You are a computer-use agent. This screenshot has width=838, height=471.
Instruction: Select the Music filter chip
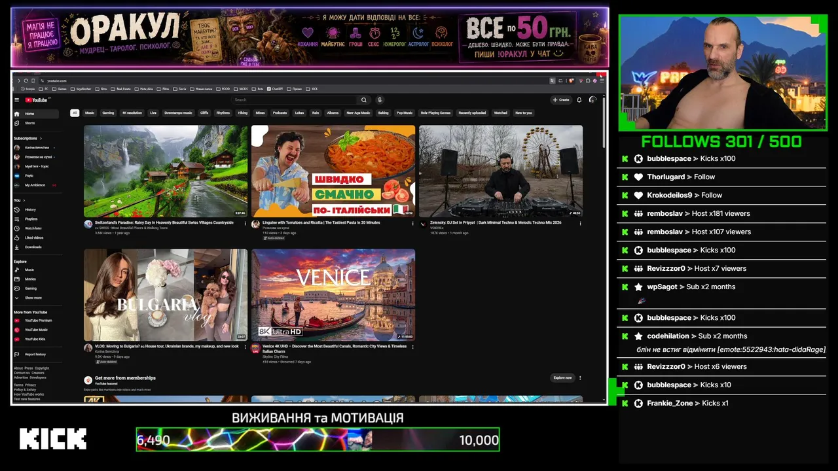90,113
